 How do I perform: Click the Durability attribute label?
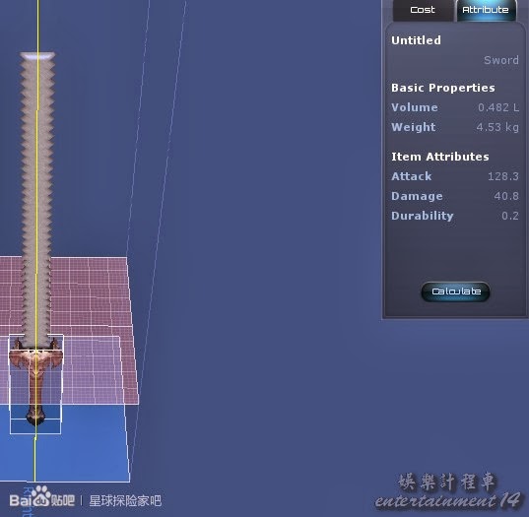(423, 216)
